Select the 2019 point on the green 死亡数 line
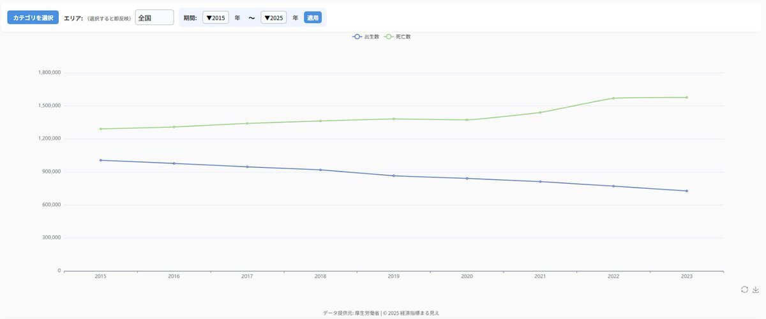This screenshot has height=319, width=766. tap(394, 119)
